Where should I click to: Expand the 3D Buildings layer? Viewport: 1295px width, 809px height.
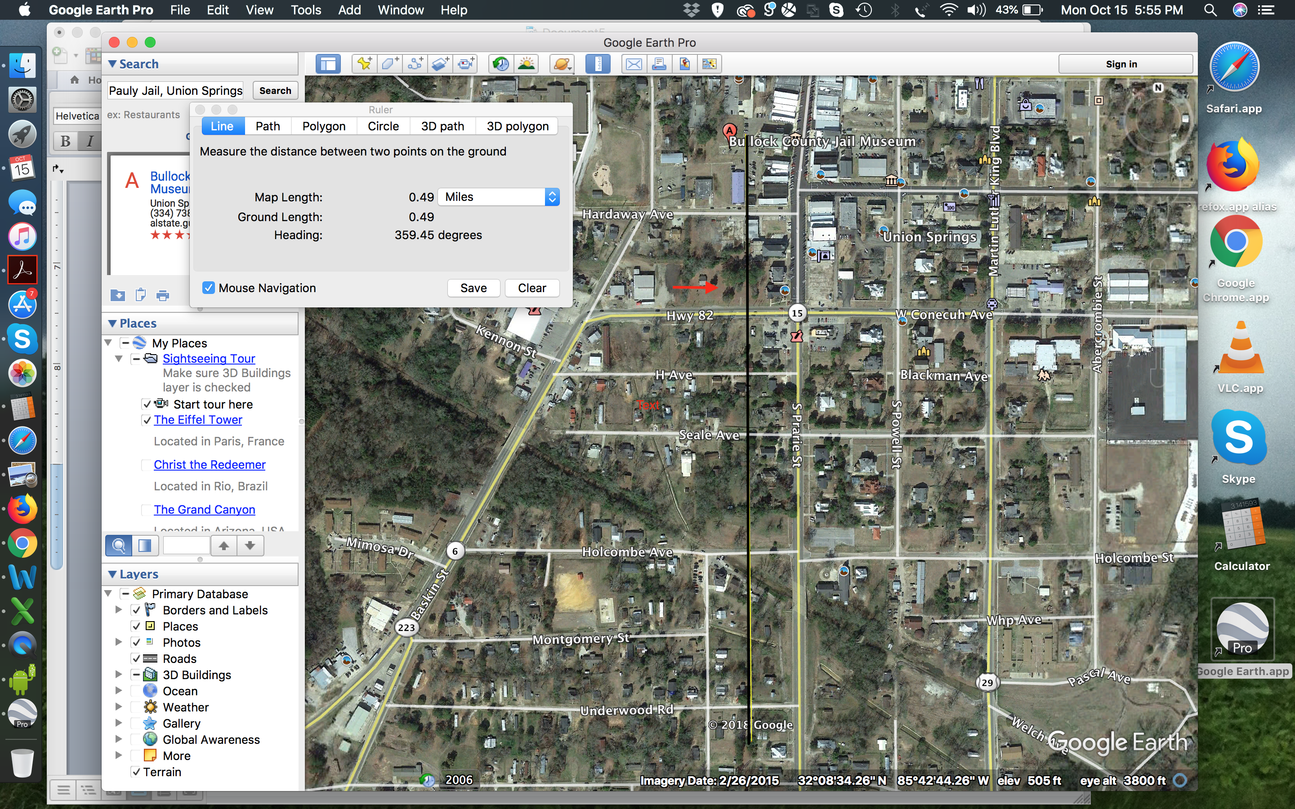119,675
